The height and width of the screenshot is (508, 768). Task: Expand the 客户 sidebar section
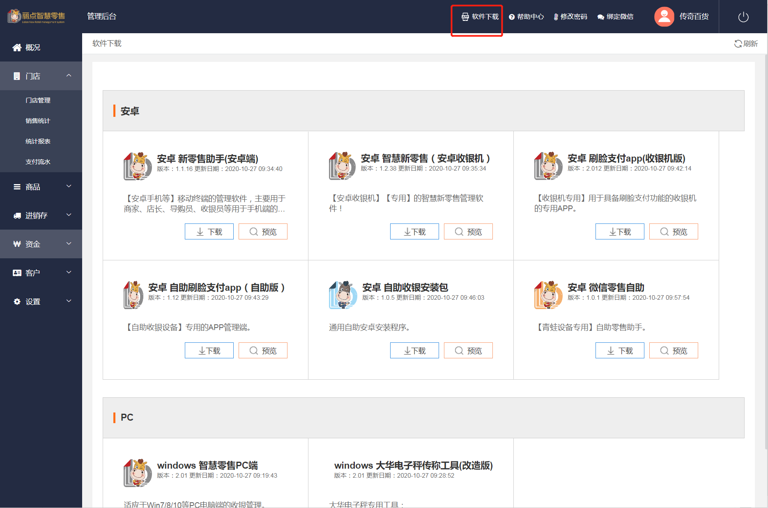coord(41,273)
